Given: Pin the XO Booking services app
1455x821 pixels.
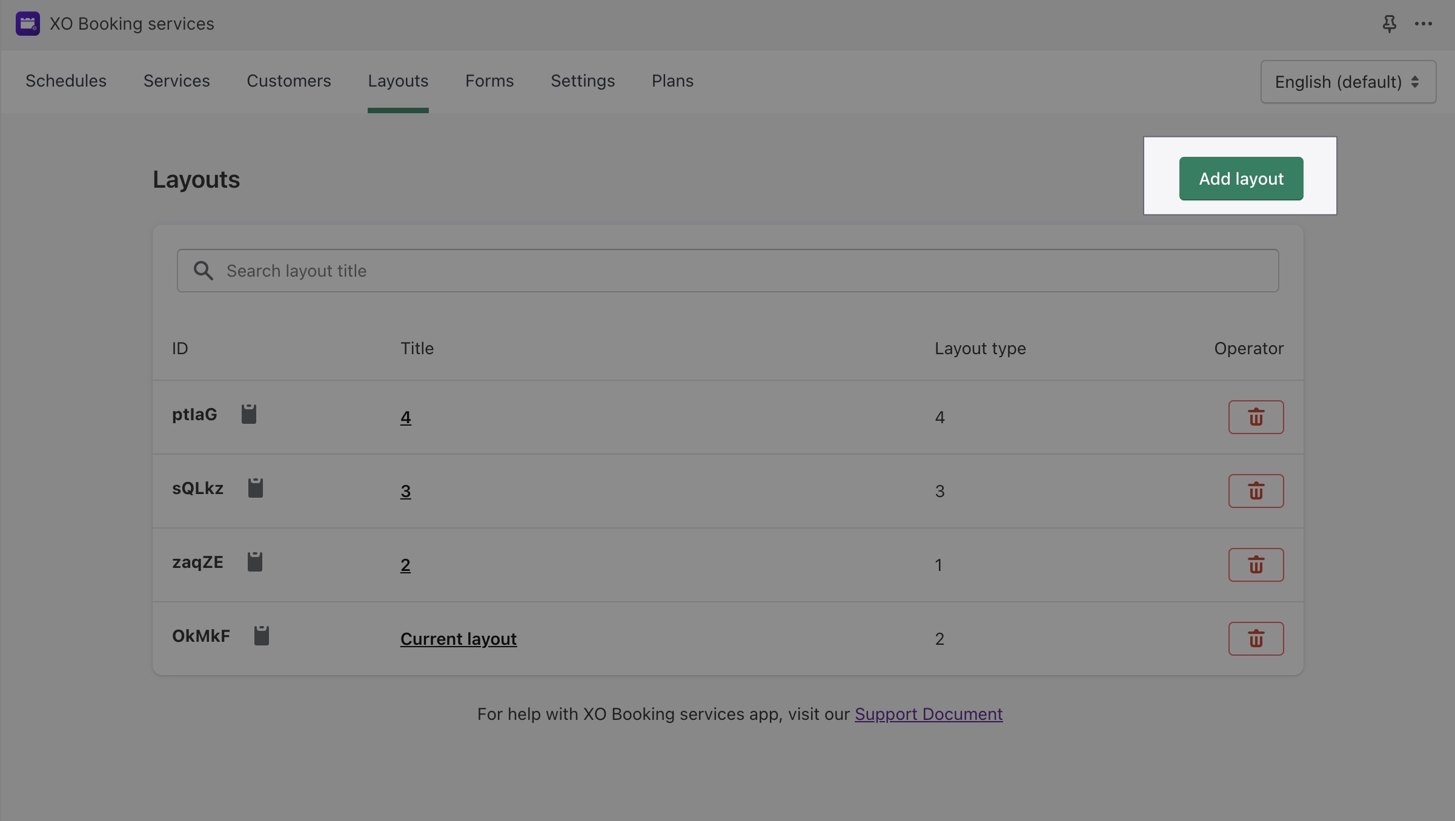Looking at the screenshot, I should coord(1390,24).
